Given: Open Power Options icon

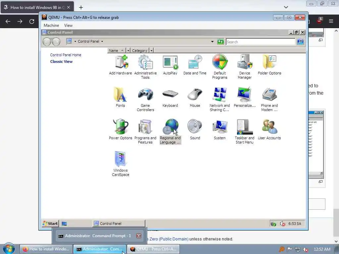Looking at the screenshot, I should tap(121, 130).
